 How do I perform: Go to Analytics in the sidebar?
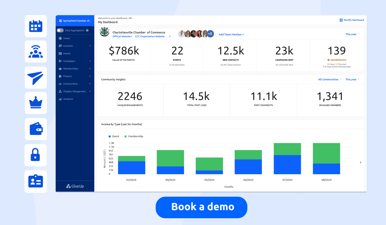pos(68,99)
